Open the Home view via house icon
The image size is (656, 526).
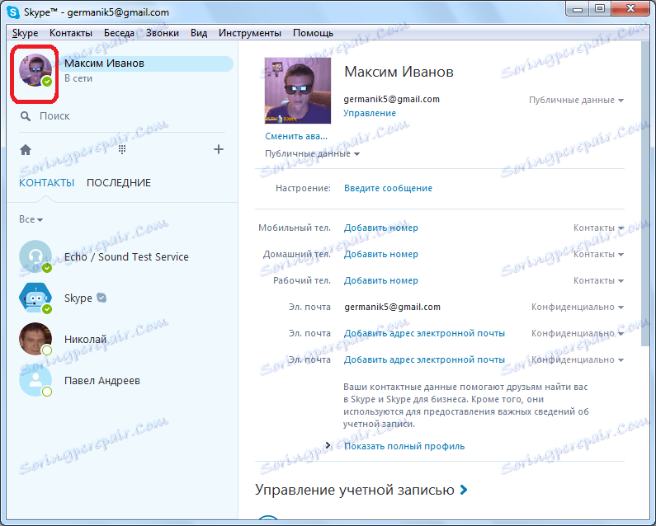point(26,149)
